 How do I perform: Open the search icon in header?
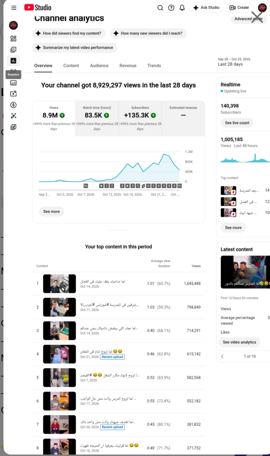tap(160, 8)
